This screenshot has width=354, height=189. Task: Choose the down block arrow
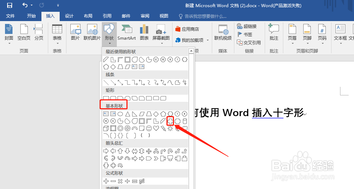point(128,151)
